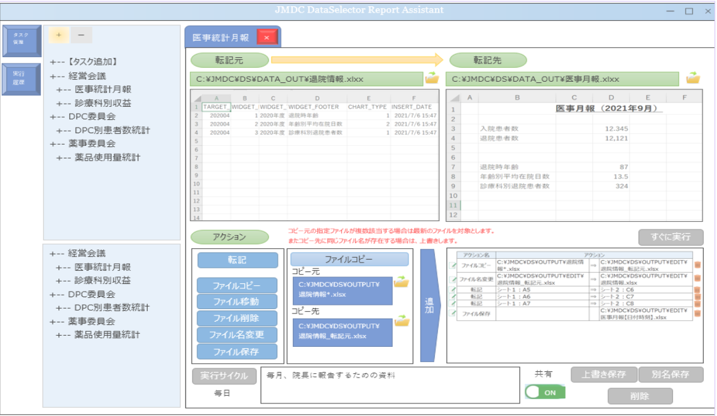Expand 薬事委員会 in the upper task tree
The height and width of the screenshot is (416, 717).
(x=83, y=143)
